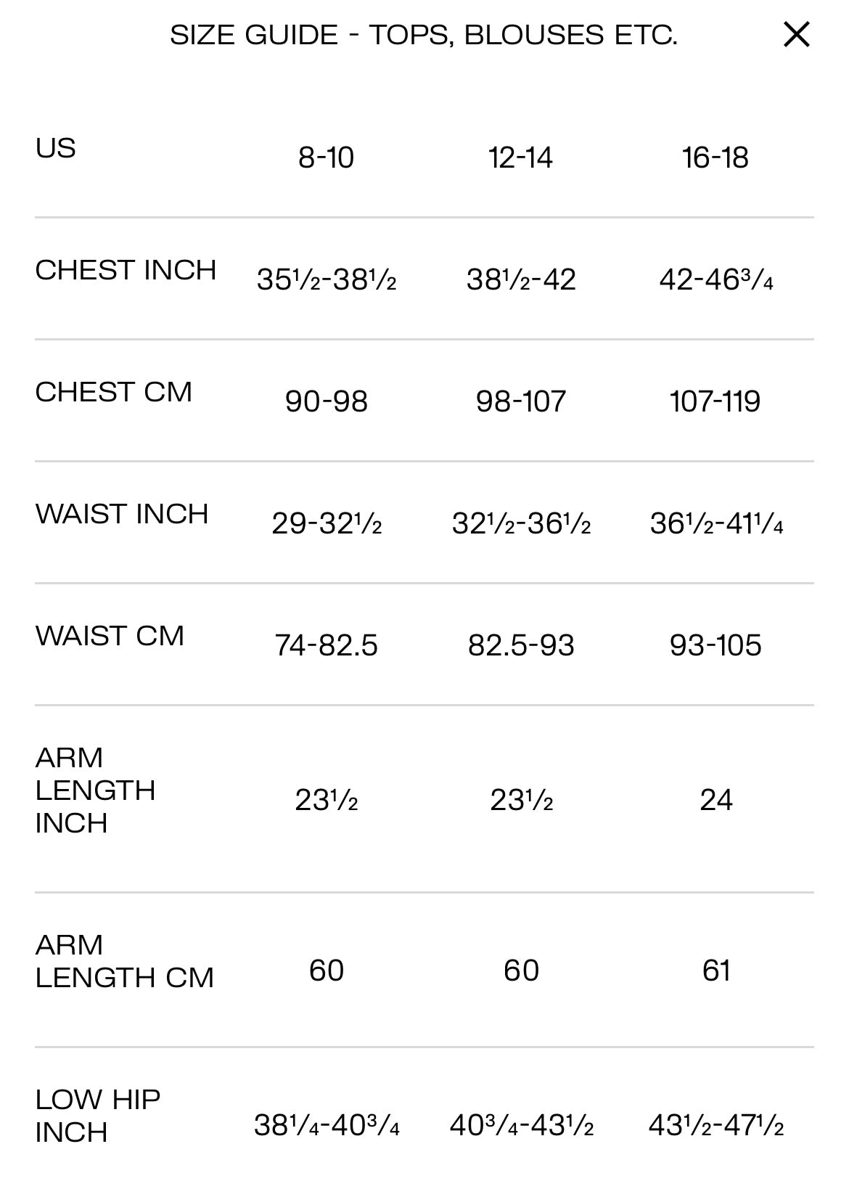Click the Chest Inch row label

[126, 270]
